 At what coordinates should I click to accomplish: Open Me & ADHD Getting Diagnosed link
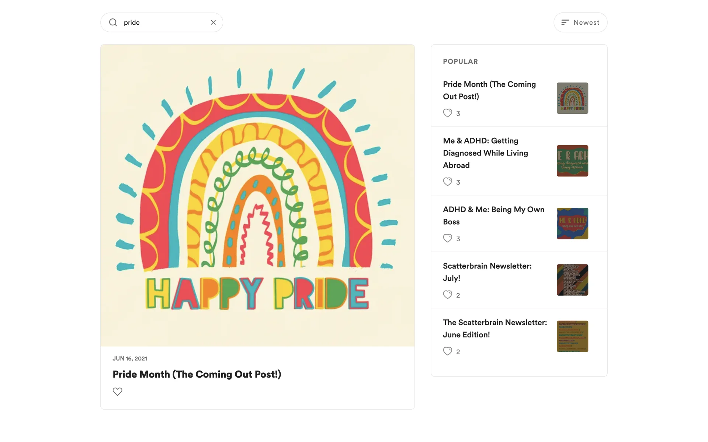click(485, 153)
